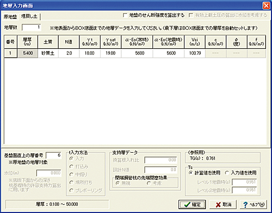Click the レベル1地震時(s) input field

click(x=244, y=182)
